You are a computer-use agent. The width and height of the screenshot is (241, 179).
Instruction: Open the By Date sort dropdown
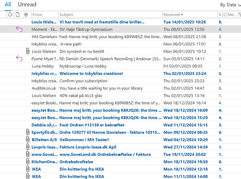pos(230,5)
